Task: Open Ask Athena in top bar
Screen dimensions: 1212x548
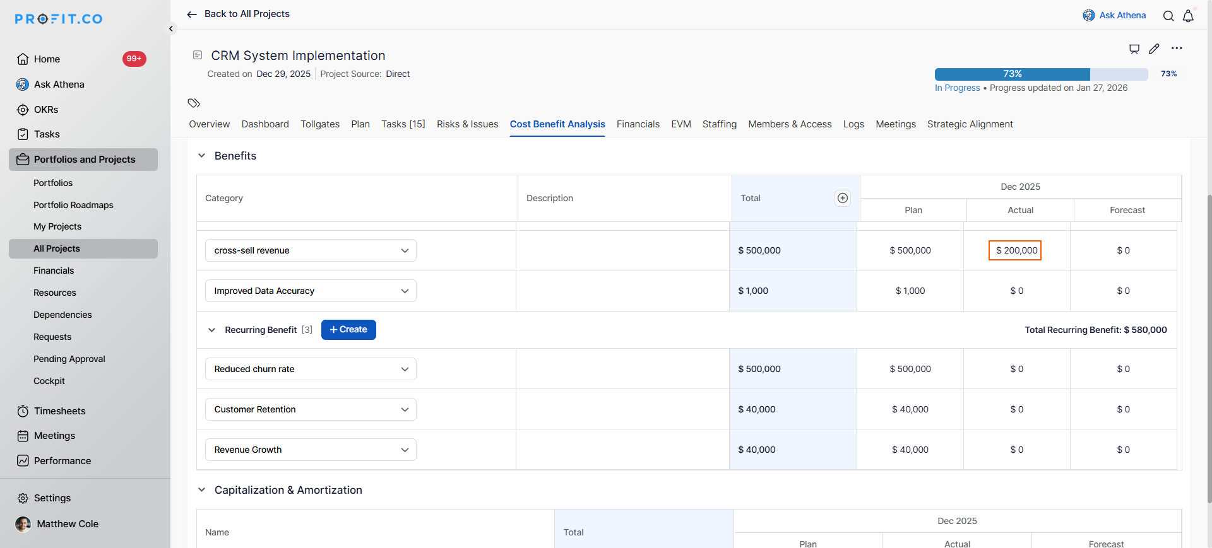Action: click(1114, 15)
